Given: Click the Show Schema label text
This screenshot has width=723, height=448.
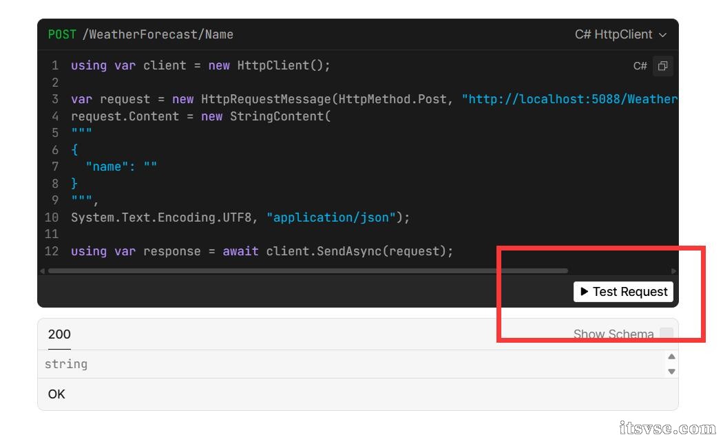Looking at the screenshot, I should click(614, 334).
